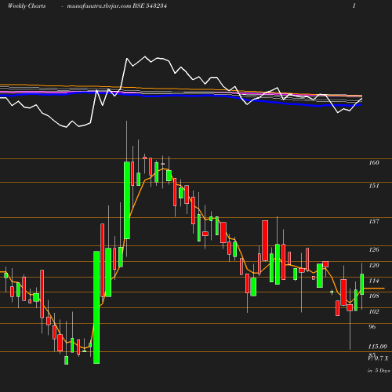Click the 96 price axis label
The width and height of the screenshot is (392, 392).
pyautogui.click(x=372, y=327)
